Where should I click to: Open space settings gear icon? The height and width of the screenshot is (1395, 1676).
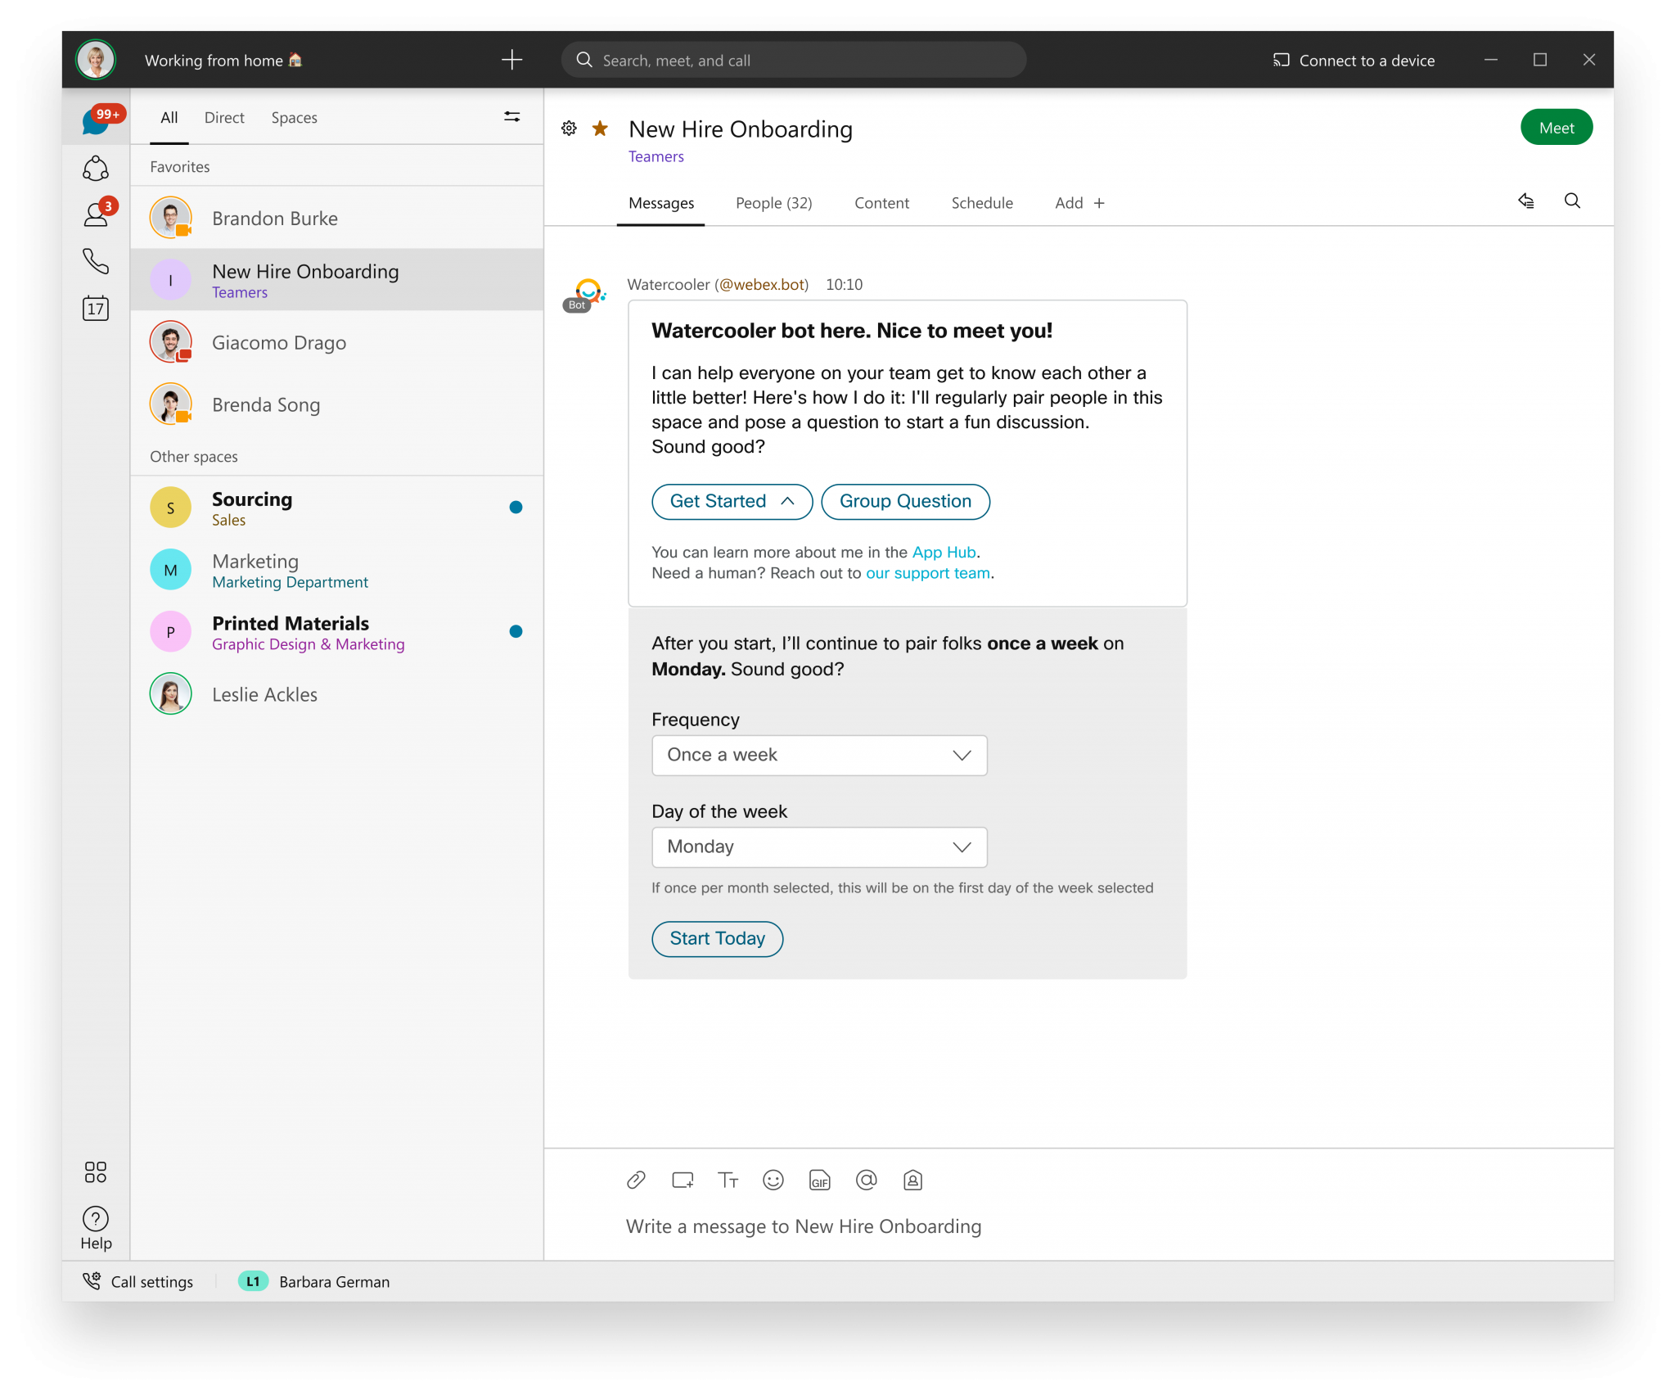pyautogui.click(x=569, y=129)
